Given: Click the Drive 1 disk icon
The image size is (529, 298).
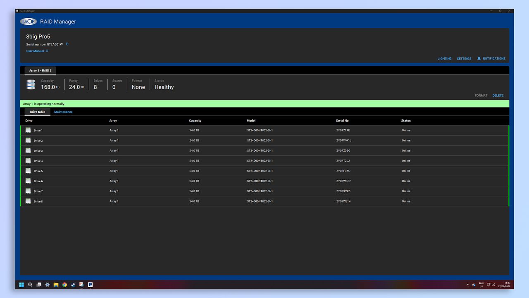Looking at the screenshot, I should 28,130.
